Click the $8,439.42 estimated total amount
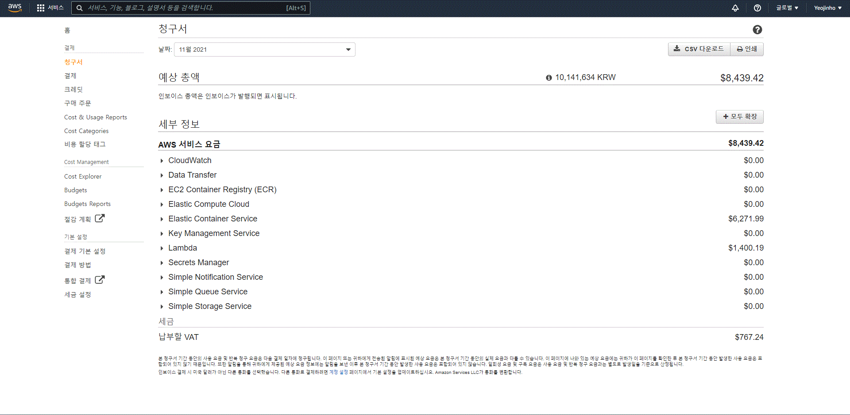850x415 pixels. tap(742, 78)
